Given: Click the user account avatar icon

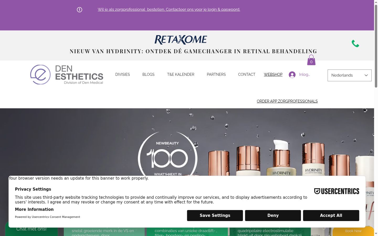Looking at the screenshot, I should [x=292, y=75].
